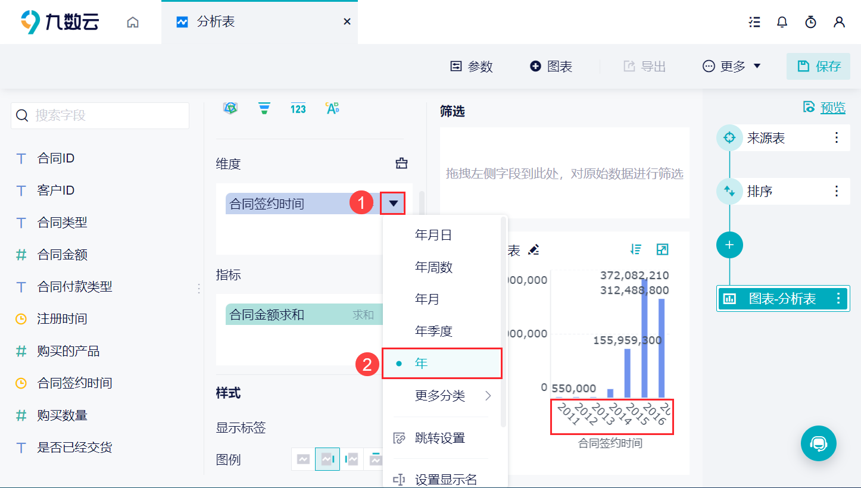The width and height of the screenshot is (861, 488).
Task: Click the search fields input box
Action: click(99, 115)
